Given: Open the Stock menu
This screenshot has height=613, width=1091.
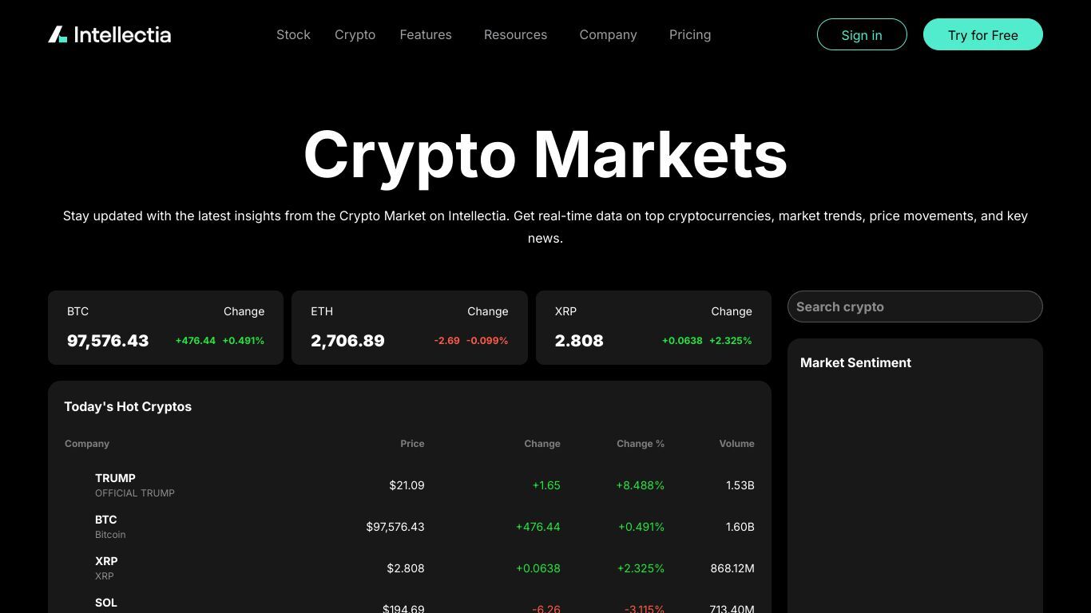Looking at the screenshot, I should point(293,34).
